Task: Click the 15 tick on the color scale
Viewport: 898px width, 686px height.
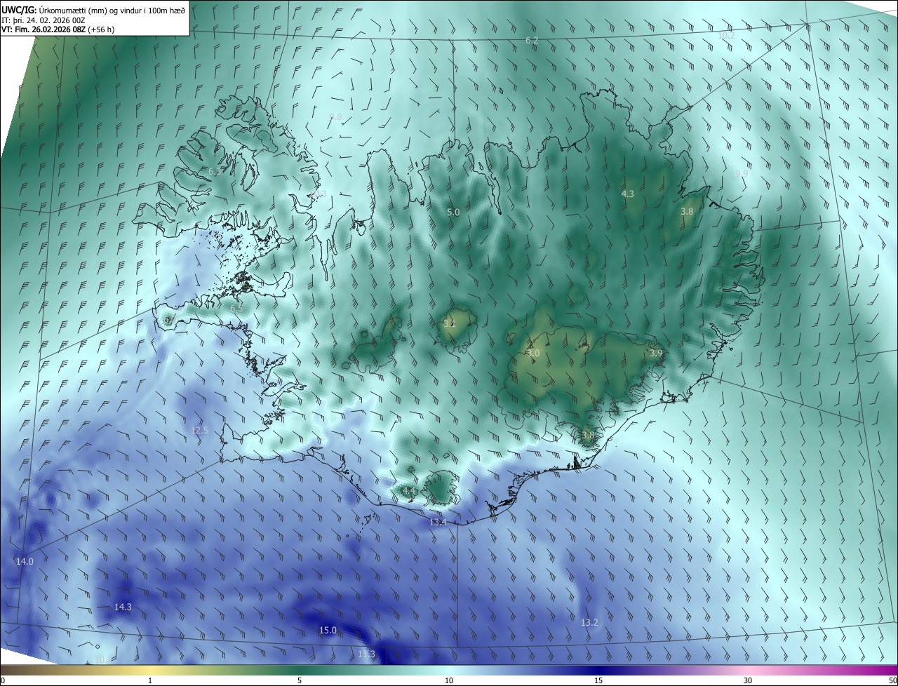Action: click(x=598, y=680)
